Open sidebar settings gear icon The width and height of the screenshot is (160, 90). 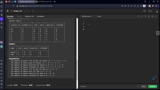[x=1, y=84]
